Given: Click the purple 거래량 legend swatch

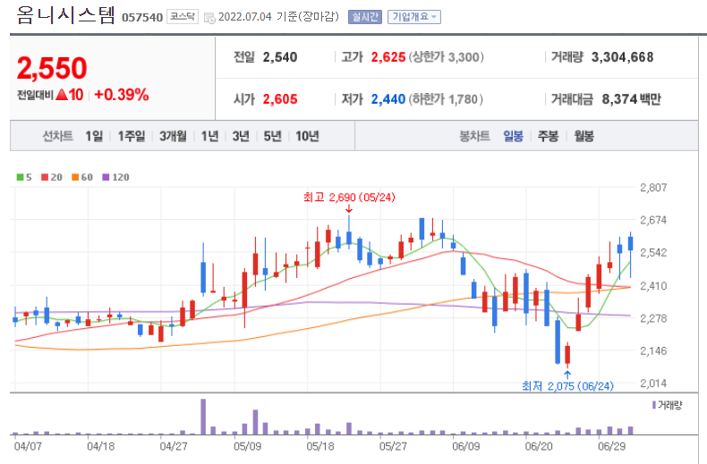Looking at the screenshot, I should pyautogui.click(x=654, y=405).
